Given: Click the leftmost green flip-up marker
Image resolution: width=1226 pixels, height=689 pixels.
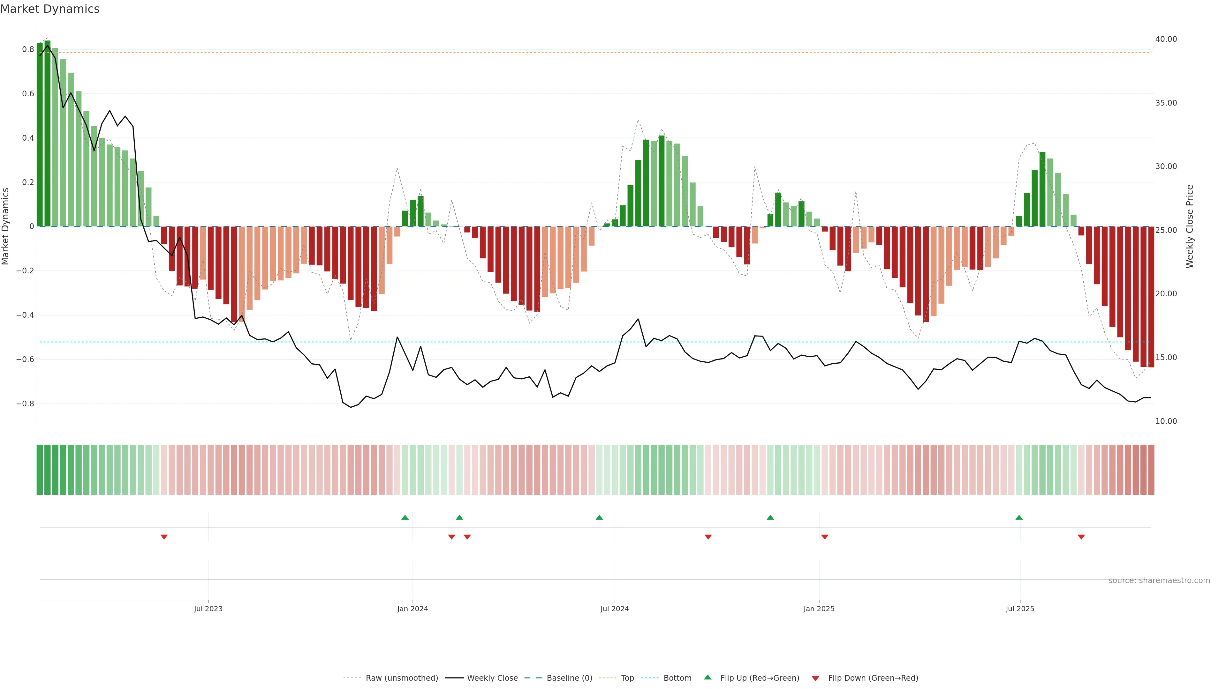Looking at the screenshot, I should coord(405,517).
